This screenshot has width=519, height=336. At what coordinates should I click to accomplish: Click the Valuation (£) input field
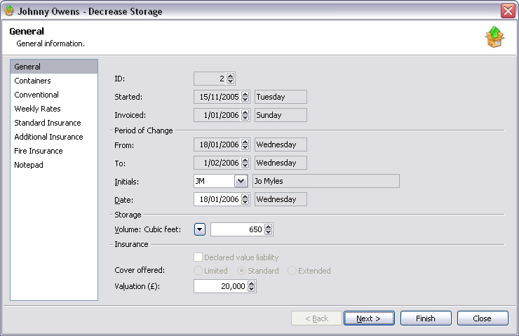[x=220, y=286]
